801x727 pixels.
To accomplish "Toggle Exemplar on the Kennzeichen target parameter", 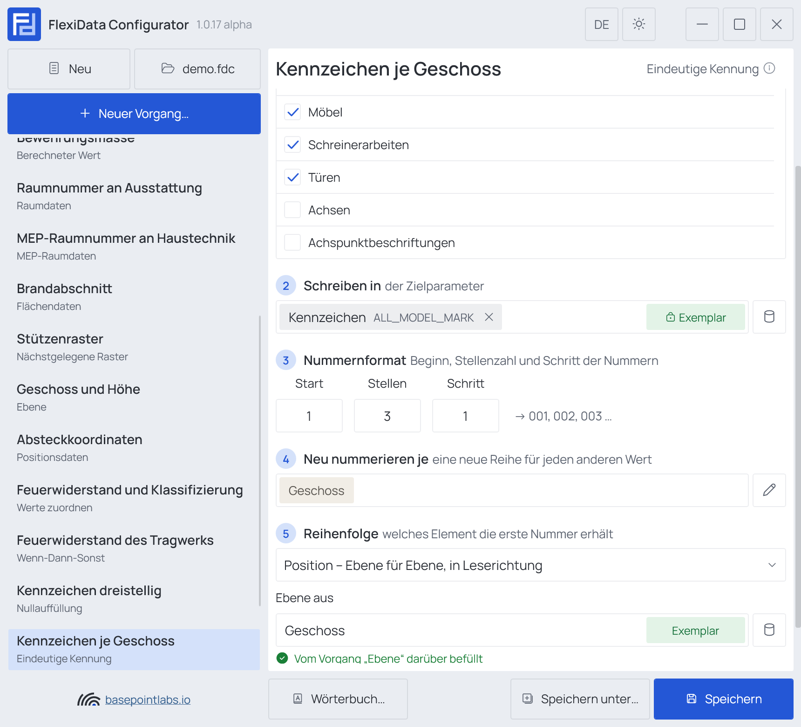I will tap(696, 317).
